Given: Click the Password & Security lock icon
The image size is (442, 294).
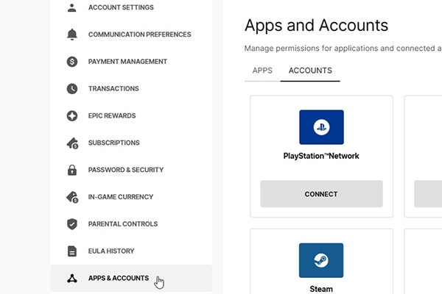Looking at the screenshot, I should click(x=72, y=170).
